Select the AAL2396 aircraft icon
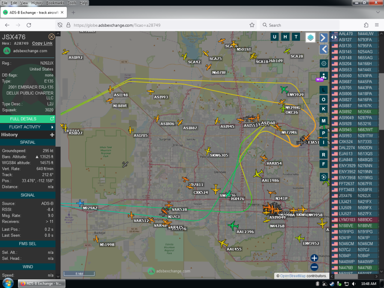This screenshot has height=288, width=384. coord(233,225)
